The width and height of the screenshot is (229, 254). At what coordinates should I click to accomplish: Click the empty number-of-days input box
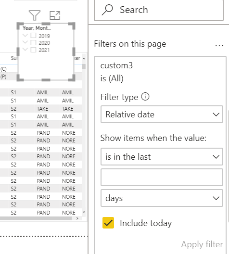[x=162, y=177]
